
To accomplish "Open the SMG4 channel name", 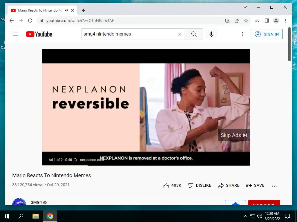I will coord(36,202).
